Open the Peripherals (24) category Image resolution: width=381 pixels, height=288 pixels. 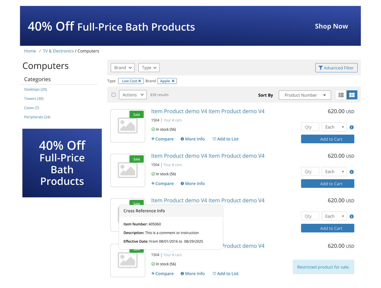pos(37,117)
